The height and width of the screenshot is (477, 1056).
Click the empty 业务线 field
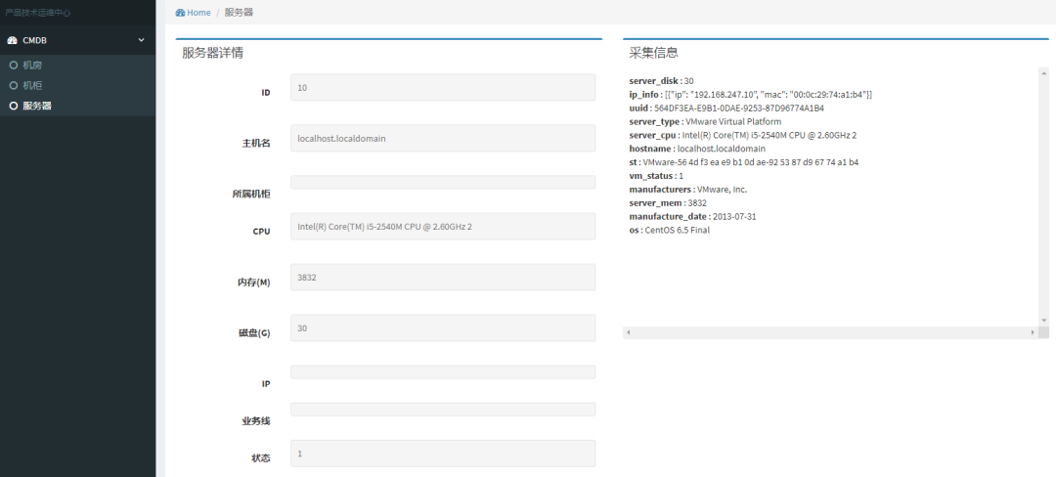443,410
